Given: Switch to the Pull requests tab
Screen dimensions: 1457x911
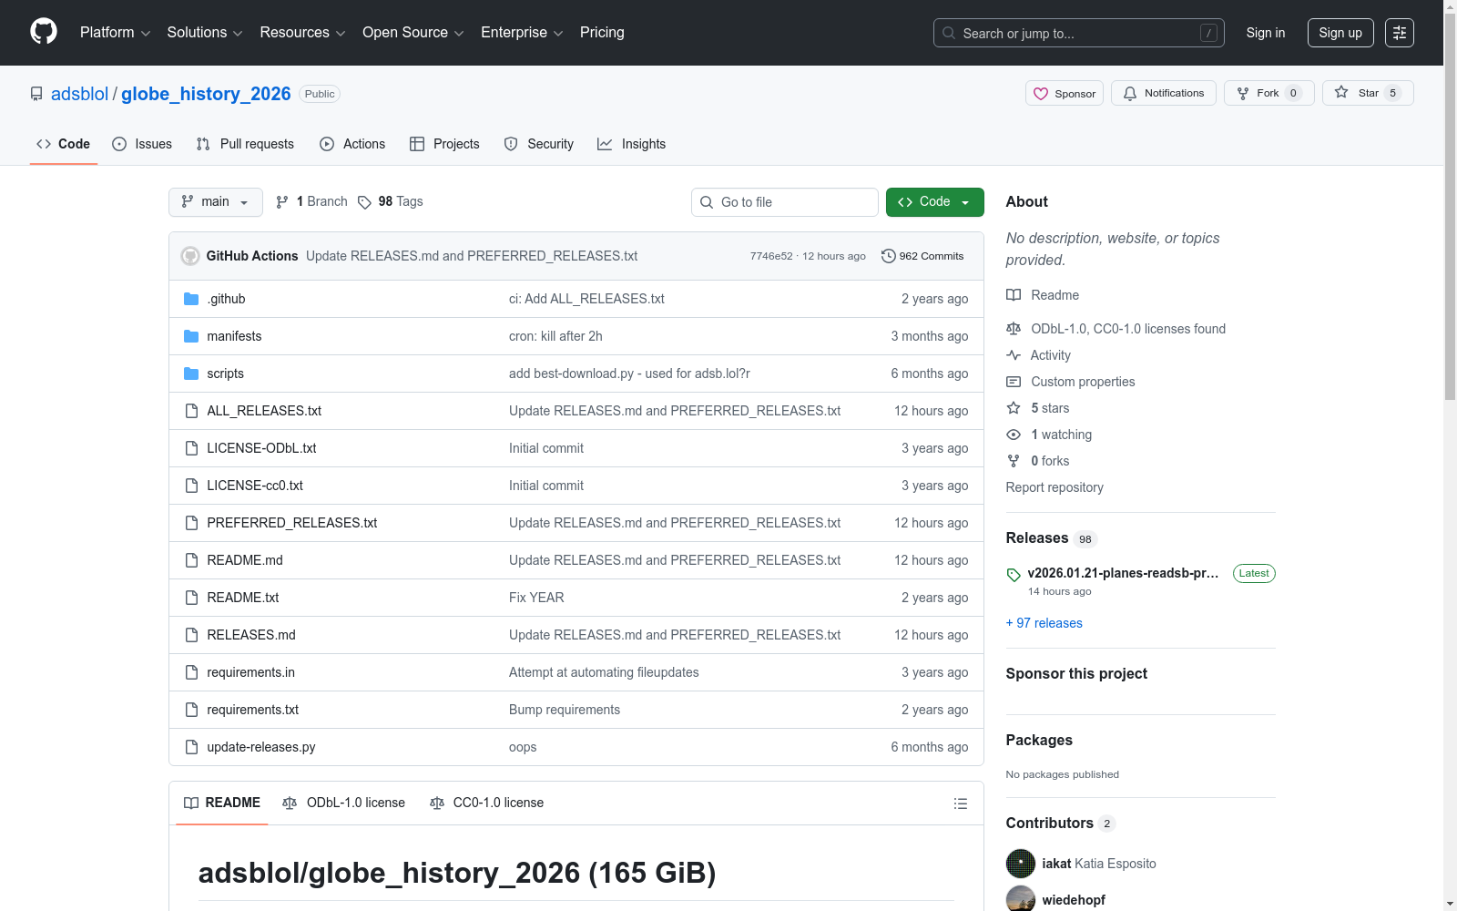Looking at the screenshot, I should [x=245, y=144].
